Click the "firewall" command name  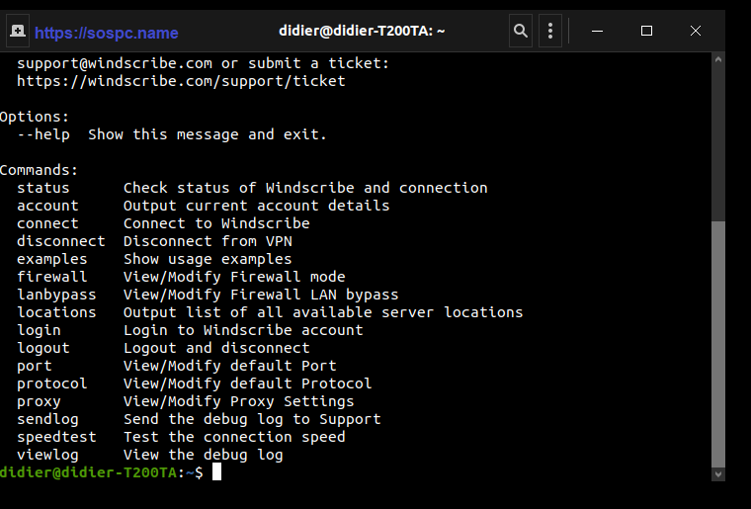click(51, 277)
